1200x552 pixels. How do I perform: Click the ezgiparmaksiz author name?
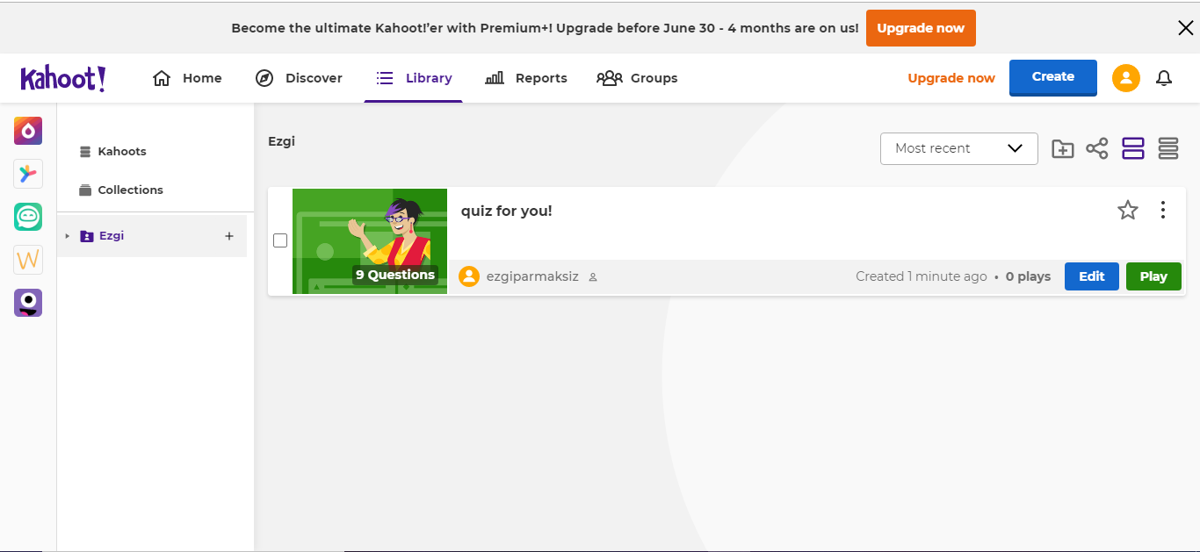[532, 276]
